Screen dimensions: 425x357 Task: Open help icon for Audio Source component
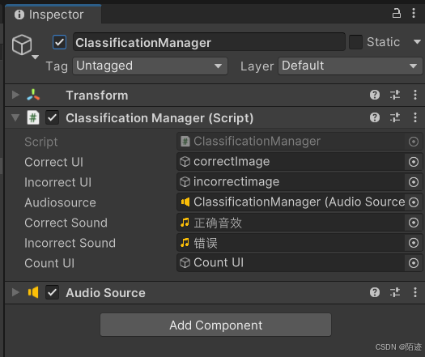[x=375, y=292]
